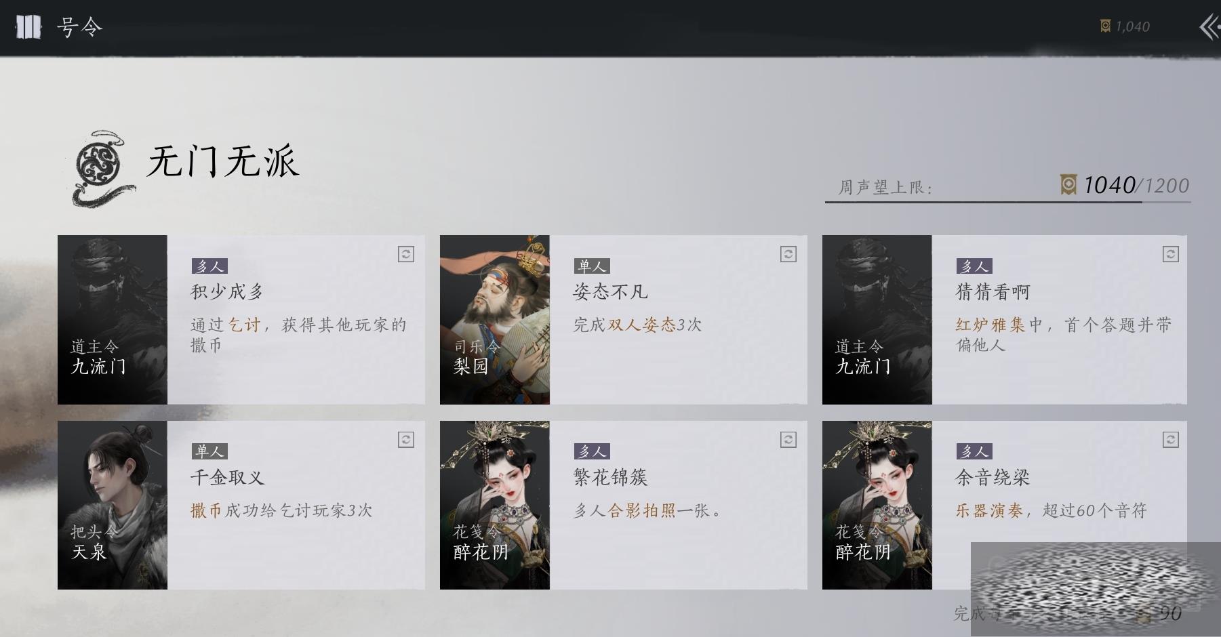
Task: Refresh the 姿态不凡 quest card
Action: (788, 254)
